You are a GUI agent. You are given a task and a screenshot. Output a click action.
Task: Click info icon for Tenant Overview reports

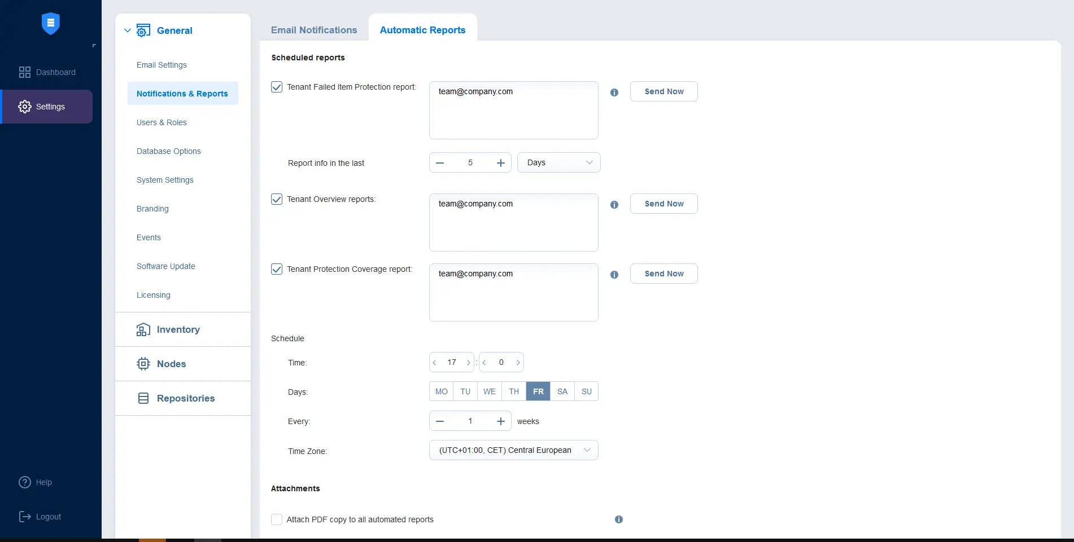[614, 205]
